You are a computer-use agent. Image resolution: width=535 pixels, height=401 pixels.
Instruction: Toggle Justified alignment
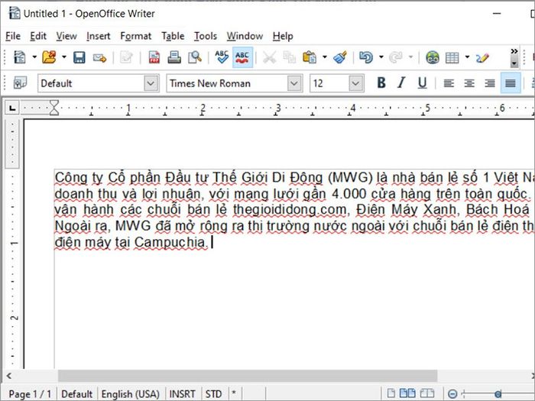point(511,82)
